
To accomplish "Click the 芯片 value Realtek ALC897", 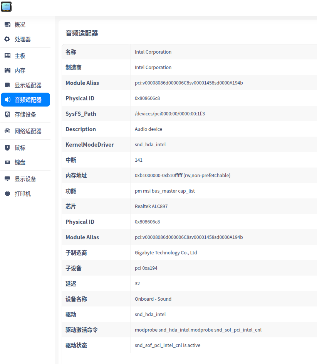I will (x=151, y=207).
